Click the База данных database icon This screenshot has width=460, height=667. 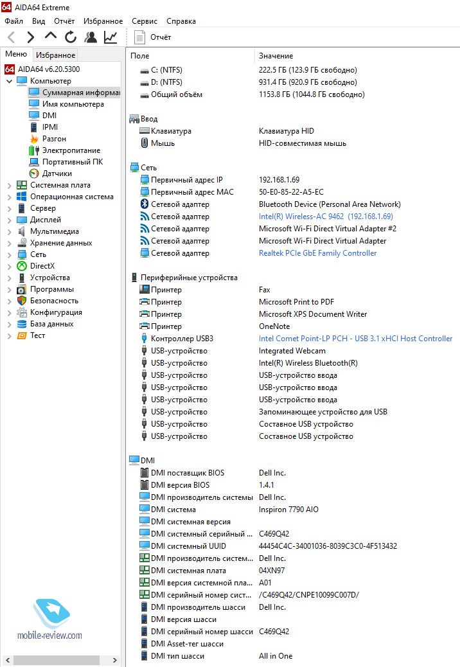tap(22, 324)
